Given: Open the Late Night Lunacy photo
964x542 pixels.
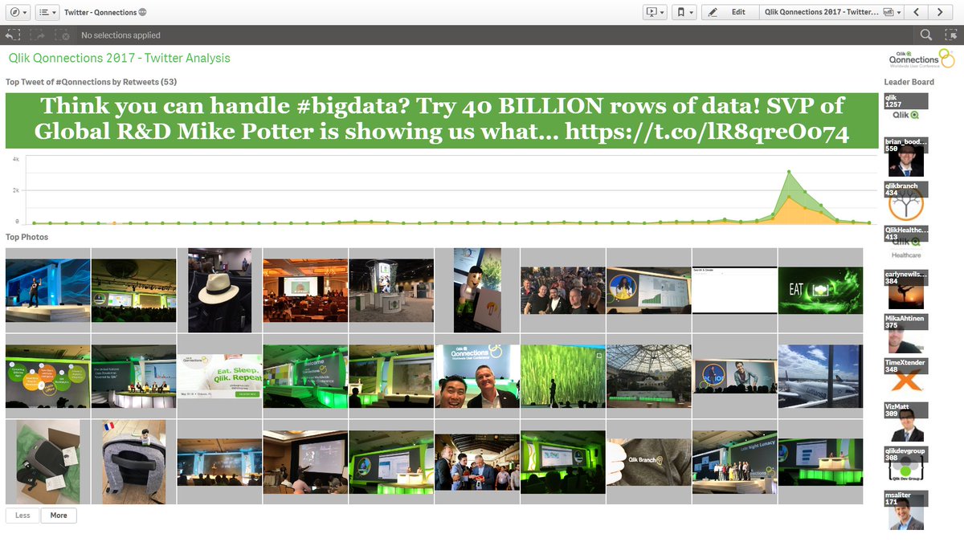Looking at the screenshot, I should 734,462.
